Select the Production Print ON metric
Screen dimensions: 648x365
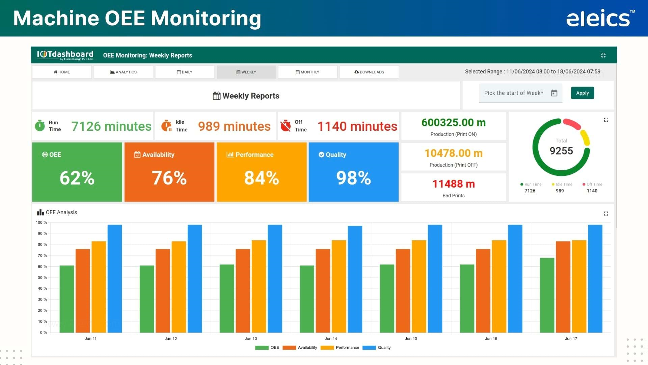tap(454, 127)
